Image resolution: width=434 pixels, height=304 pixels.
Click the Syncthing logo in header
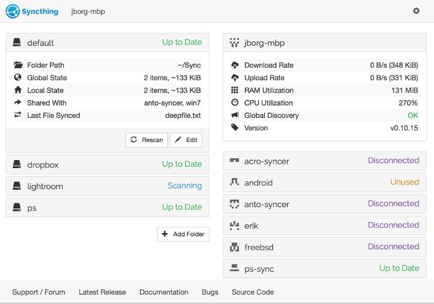click(x=32, y=11)
